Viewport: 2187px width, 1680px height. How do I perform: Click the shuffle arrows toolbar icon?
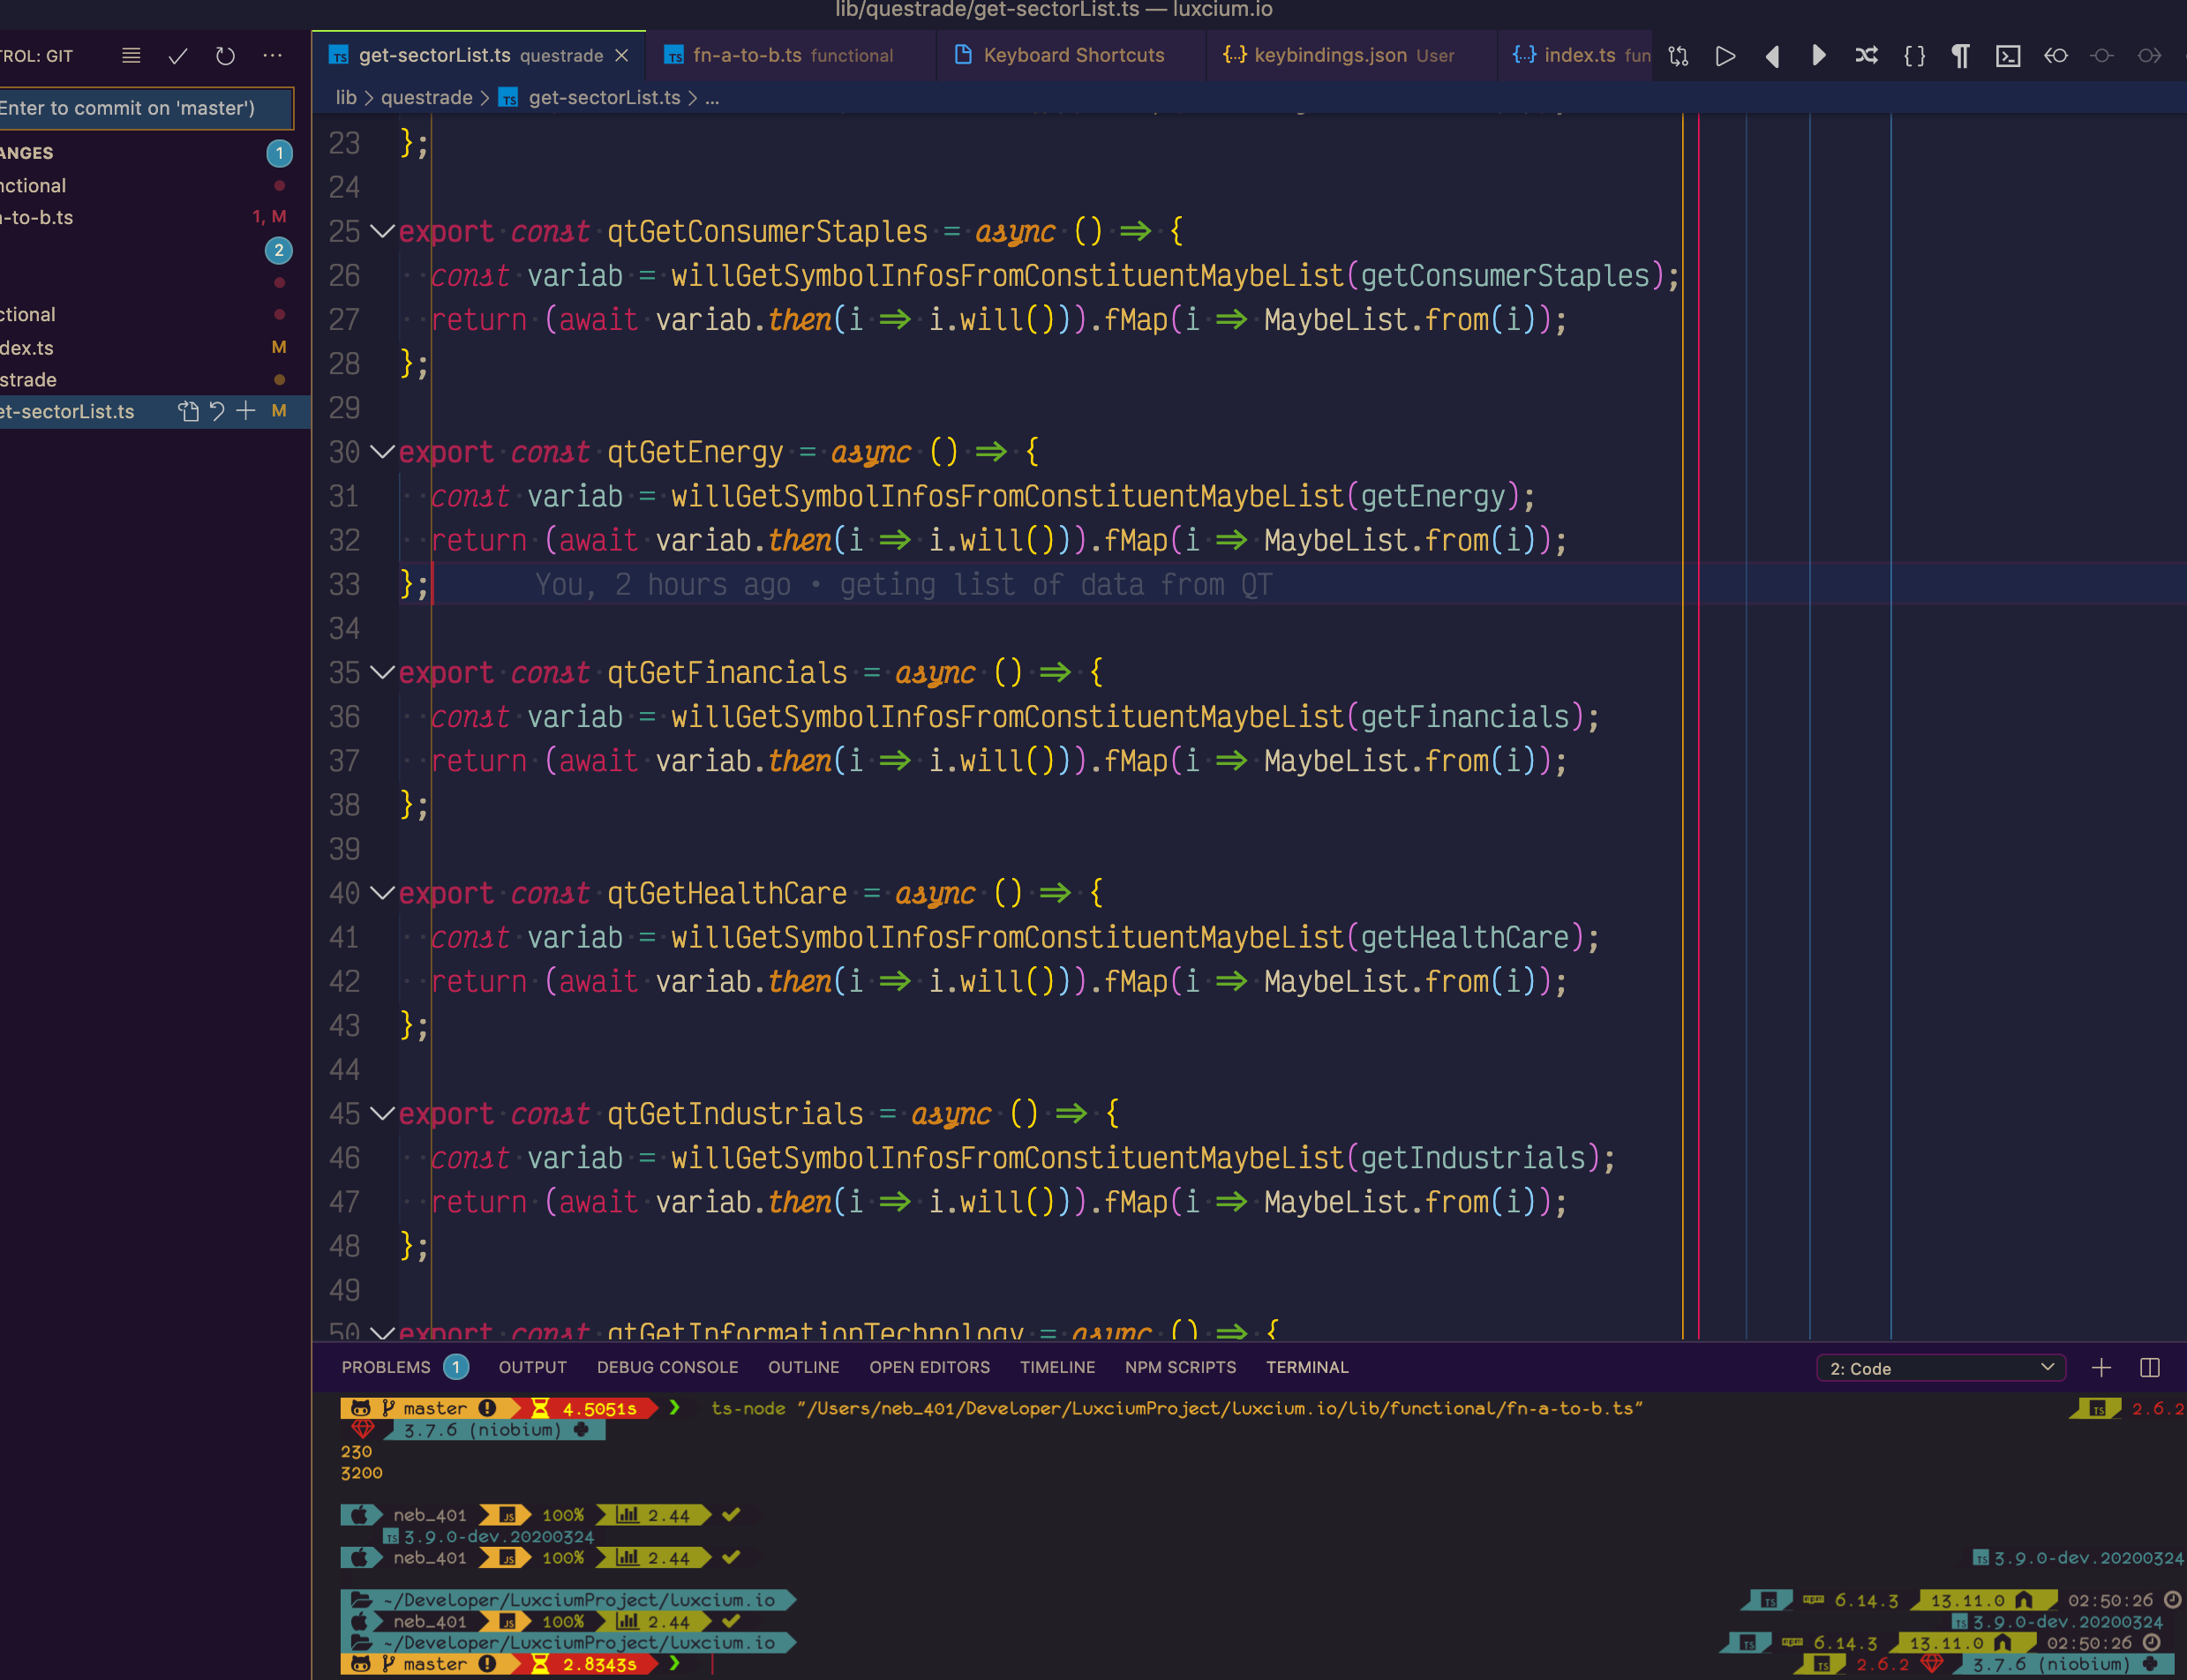coord(1866,56)
